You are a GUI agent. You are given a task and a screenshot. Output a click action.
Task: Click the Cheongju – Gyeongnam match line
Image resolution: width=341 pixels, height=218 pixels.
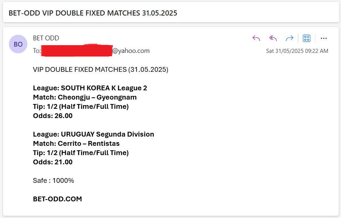coord(85,97)
